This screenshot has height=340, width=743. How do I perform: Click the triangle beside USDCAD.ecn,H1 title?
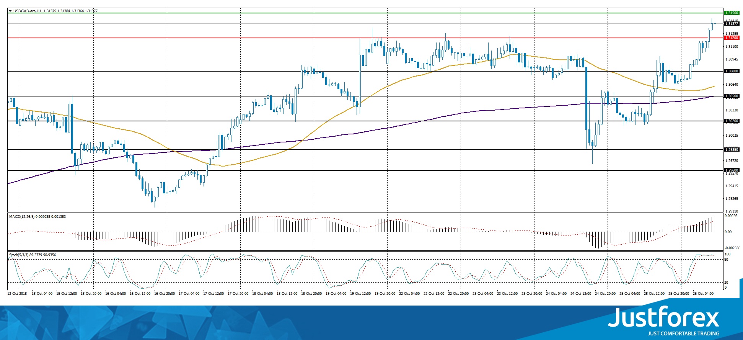(10, 11)
